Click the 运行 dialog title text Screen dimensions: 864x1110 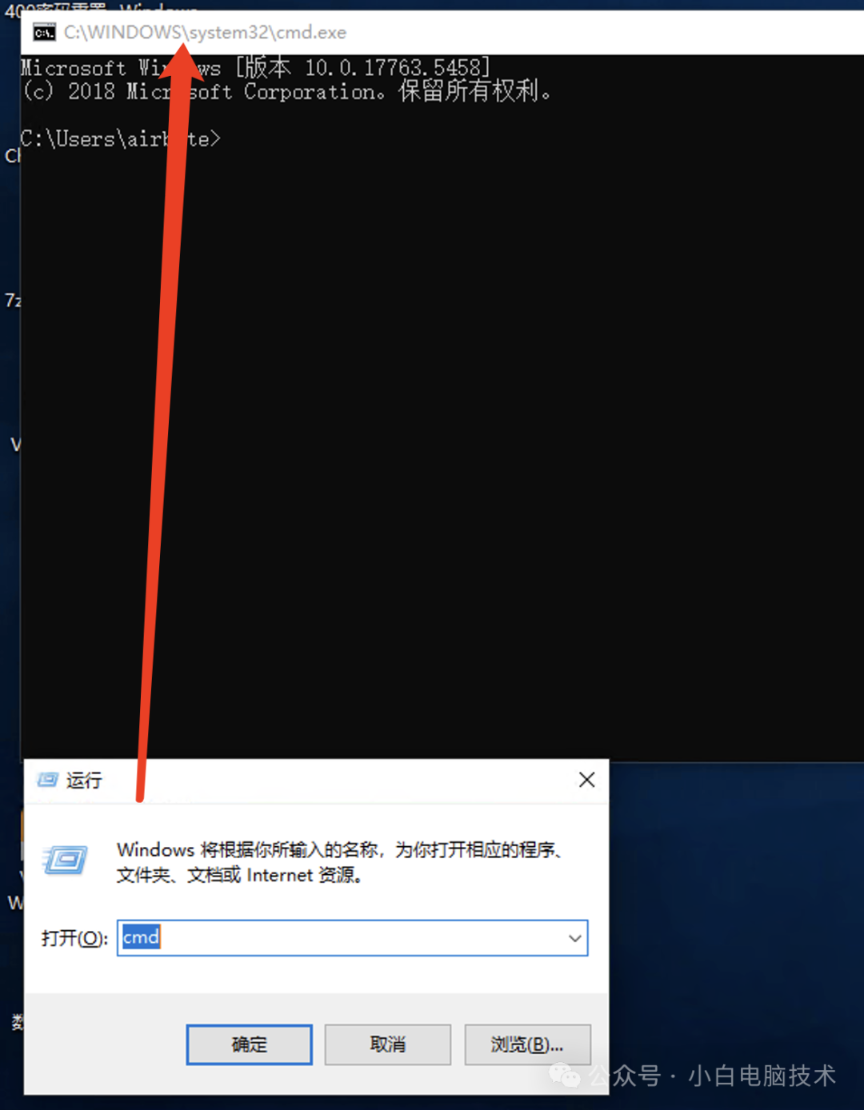click(x=84, y=781)
